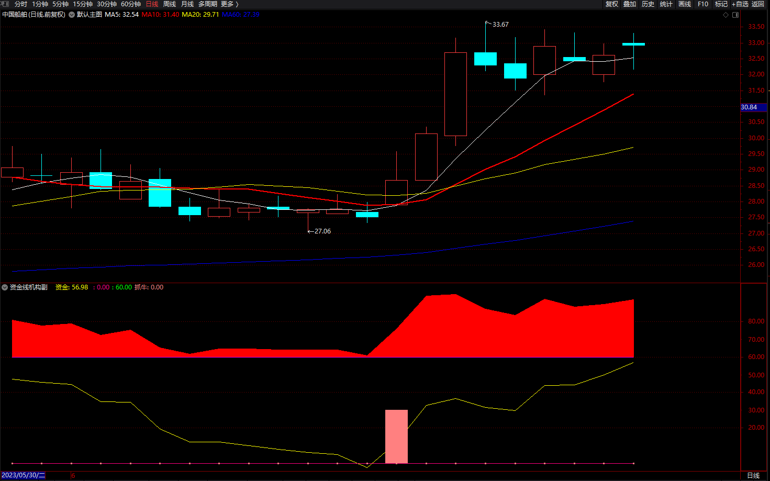Activate the 画线 drawing tools button
The height and width of the screenshot is (481, 770).
click(x=685, y=4)
